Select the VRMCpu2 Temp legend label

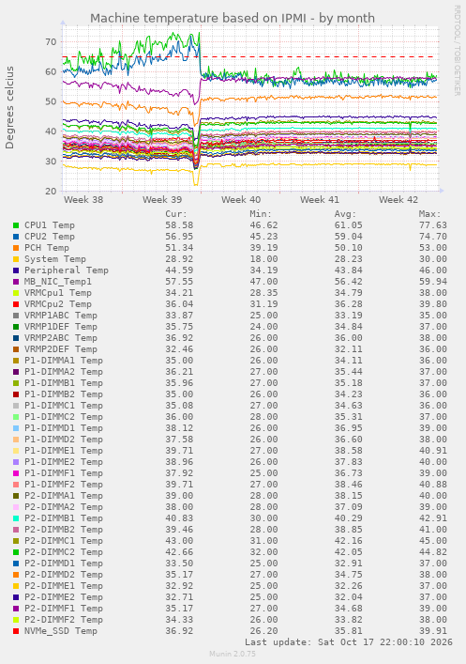[x=58, y=304]
